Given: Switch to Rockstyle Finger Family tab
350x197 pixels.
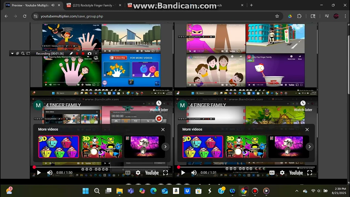Looking at the screenshot, I should click(94, 5).
